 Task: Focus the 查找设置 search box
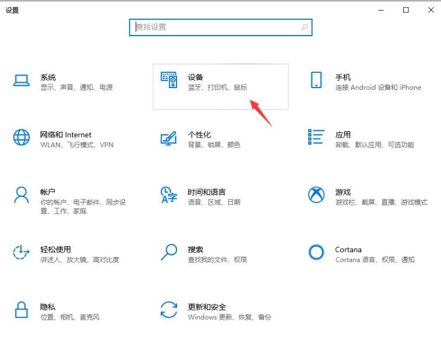click(x=216, y=27)
